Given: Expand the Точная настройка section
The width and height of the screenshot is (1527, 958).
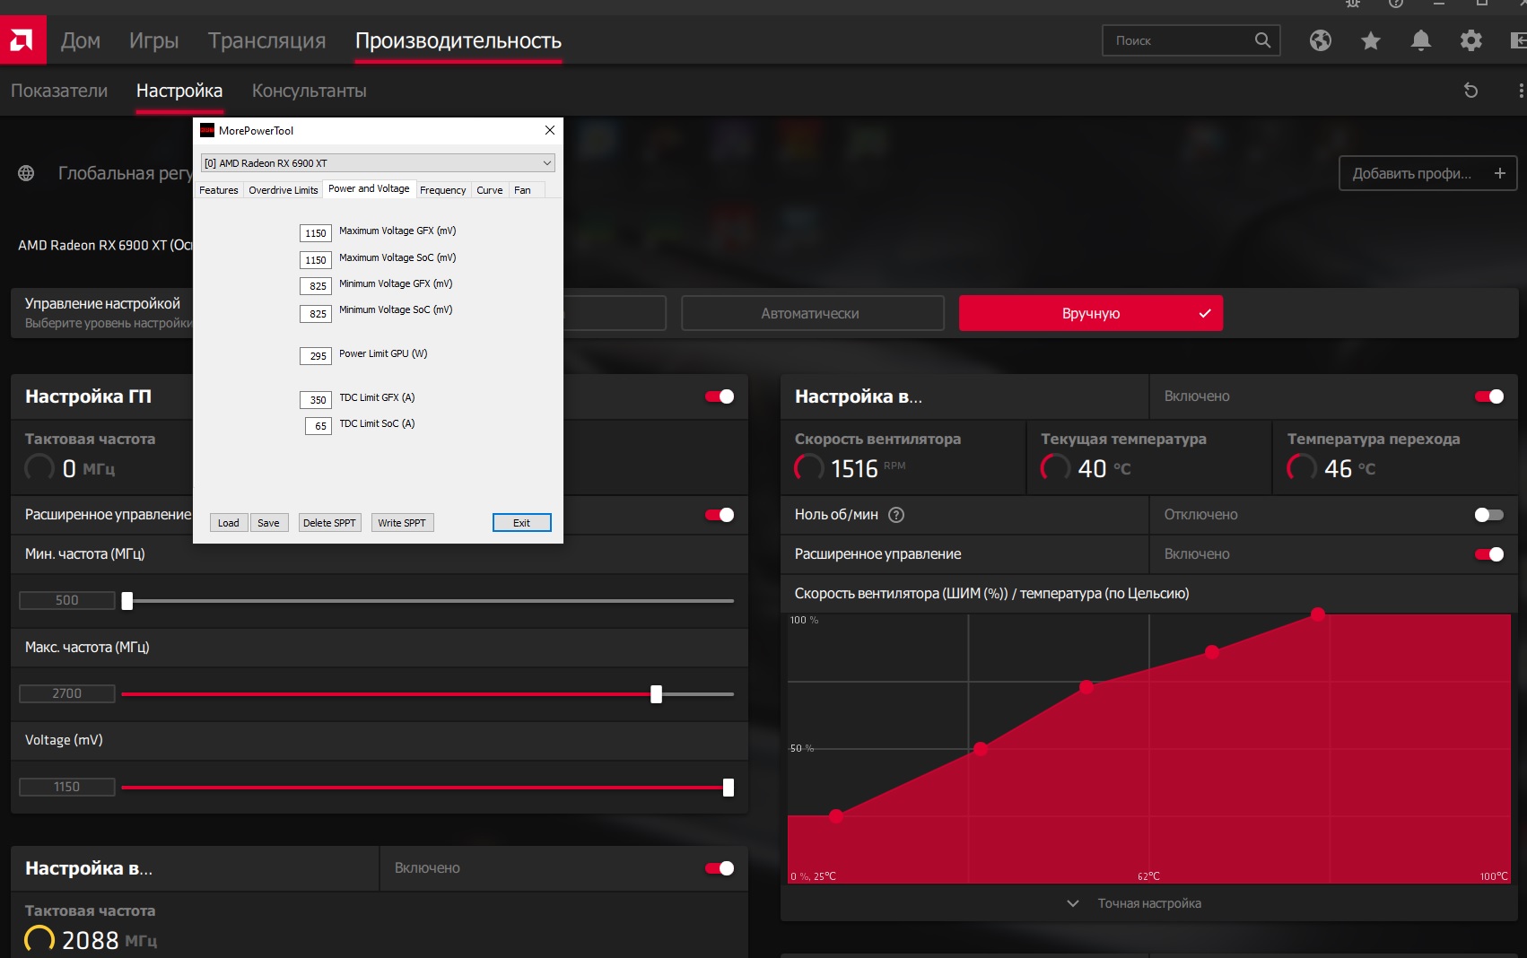Looking at the screenshot, I should click(x=1135, y=903).
